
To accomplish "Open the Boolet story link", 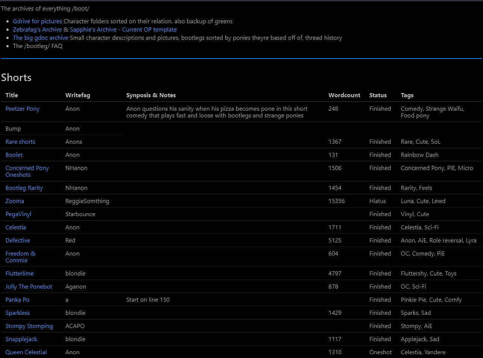I will (x=14, y=155).
